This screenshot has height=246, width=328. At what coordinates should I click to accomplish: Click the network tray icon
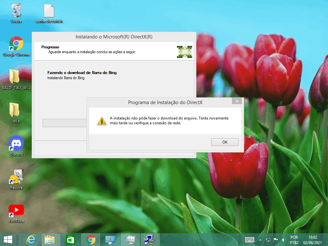268,240
